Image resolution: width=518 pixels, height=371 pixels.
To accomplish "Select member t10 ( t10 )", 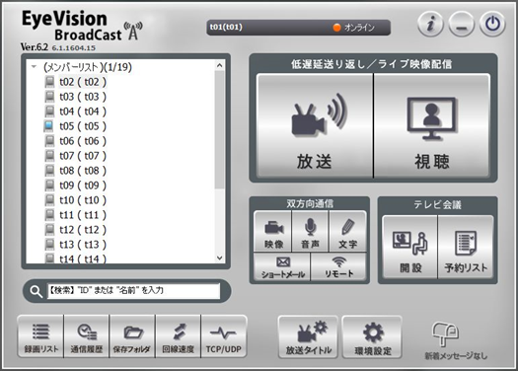I will (x=83, y=200).
